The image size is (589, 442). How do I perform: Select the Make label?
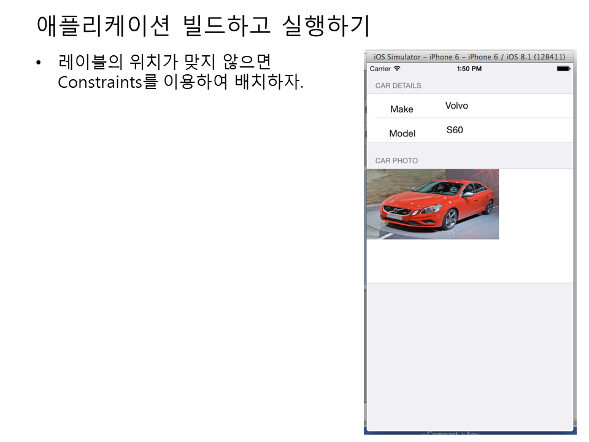(402, 109)
